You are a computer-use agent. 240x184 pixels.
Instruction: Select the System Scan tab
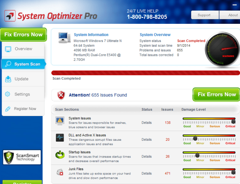click(x=23, y=64)
